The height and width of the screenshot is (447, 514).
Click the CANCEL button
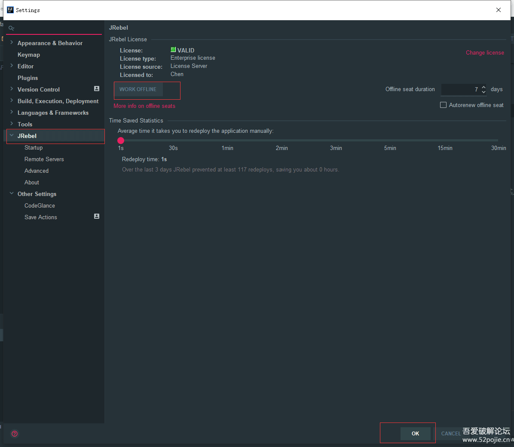pyautogui.click(x=451, y=434)
